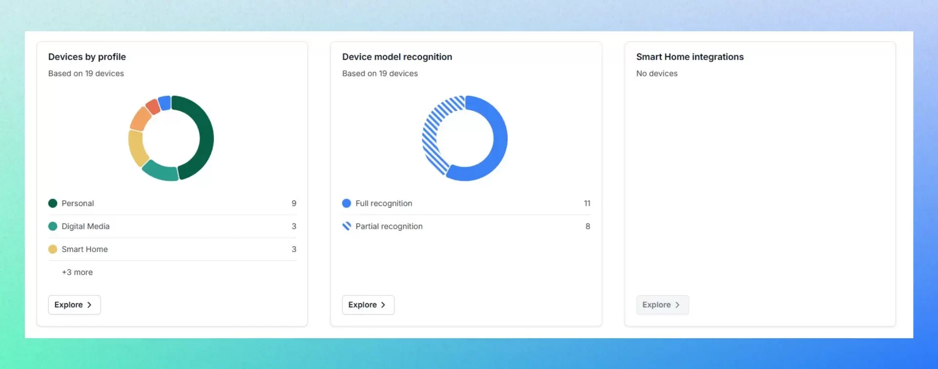The image size is (938, 369).
Task: Click the solid blue Full recognition donut arc
Action: [x=499, y=142]
